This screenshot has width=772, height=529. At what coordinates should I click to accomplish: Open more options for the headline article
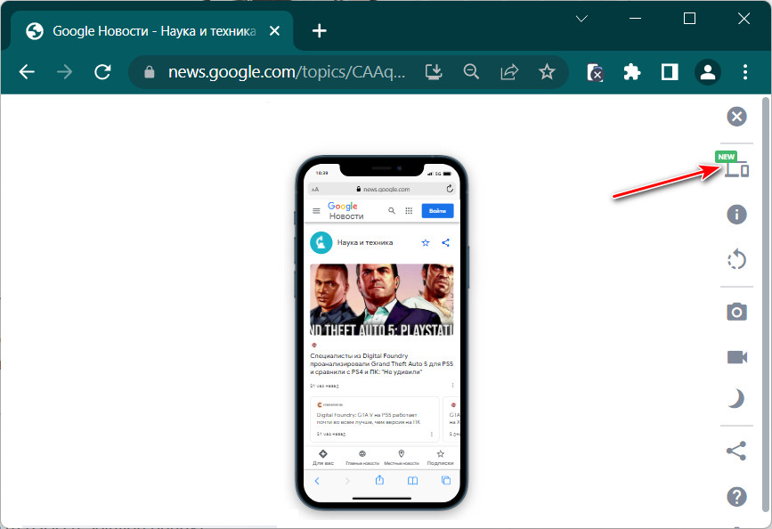coord(452,386)
